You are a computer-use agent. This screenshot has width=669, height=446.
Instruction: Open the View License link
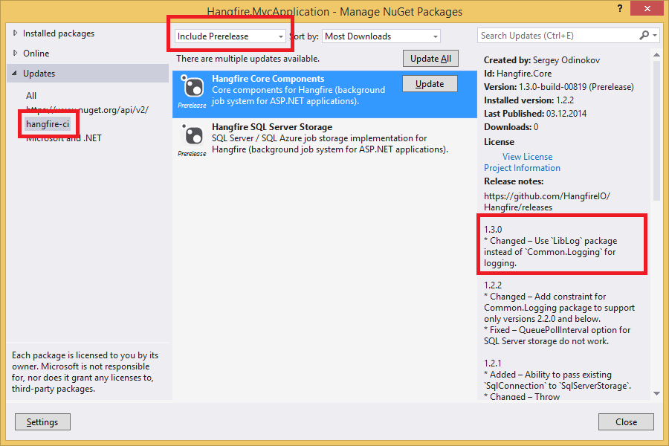[x=527, y=157]
